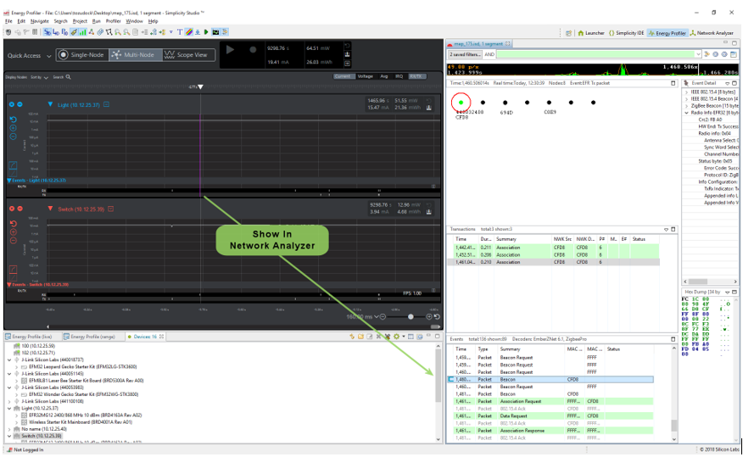This screenshot has height=457, width=743.
Task: Click the T text tool in main toolbar
Action: pyautogui.click(x=180, y=32)
